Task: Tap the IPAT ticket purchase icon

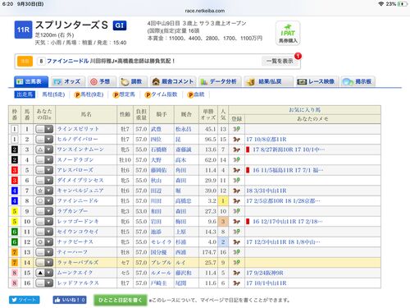Action: 288,33
